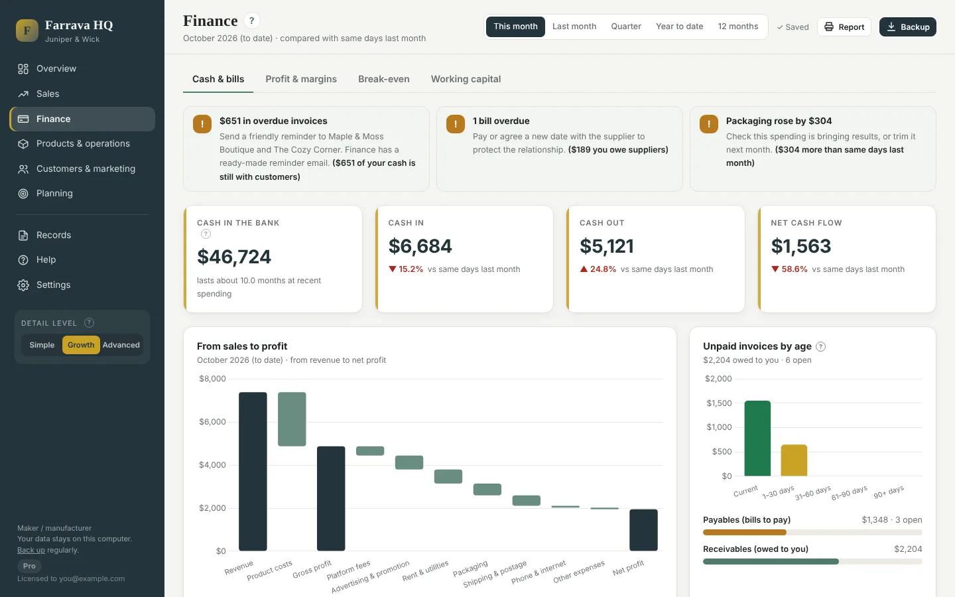Click the Records document icon
This screenshot has height=597, width=955.
click(23, 235)
